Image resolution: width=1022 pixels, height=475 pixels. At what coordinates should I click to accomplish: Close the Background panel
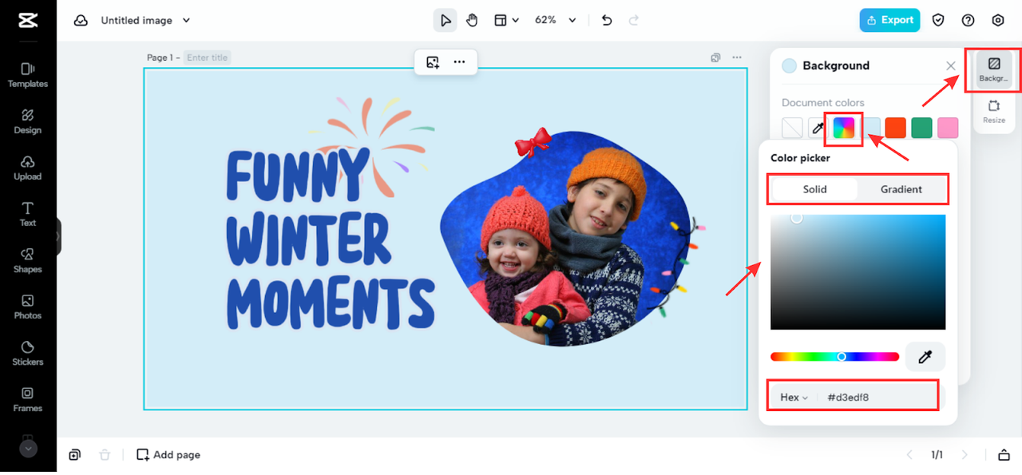[951, 66]
